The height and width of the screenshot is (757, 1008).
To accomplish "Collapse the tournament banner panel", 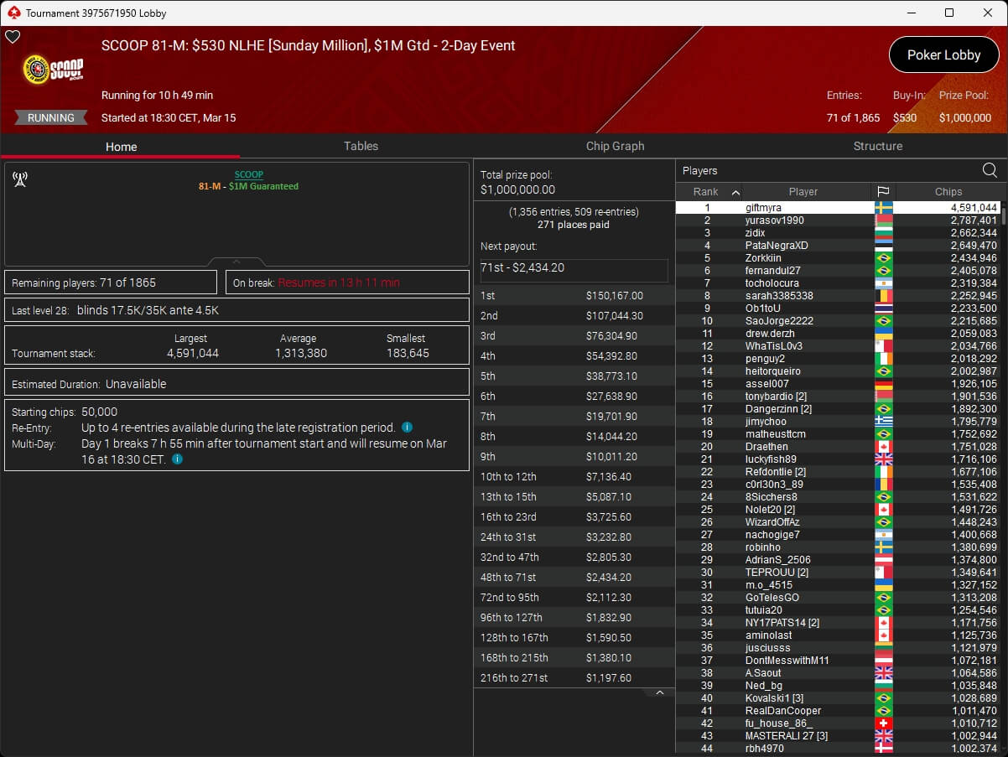I will (x=236, y=262).
